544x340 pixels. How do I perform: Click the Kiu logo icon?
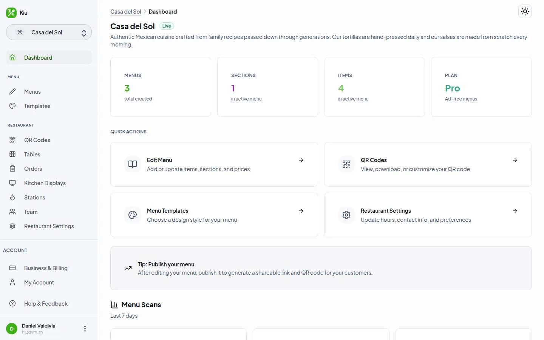tap(11, 12)
